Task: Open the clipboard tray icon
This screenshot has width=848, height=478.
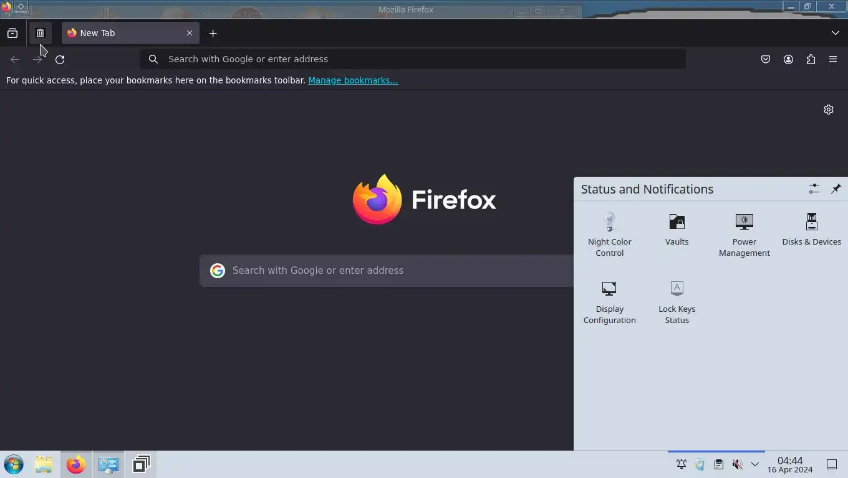Action: pyautogui.click(x=719, y=464)
